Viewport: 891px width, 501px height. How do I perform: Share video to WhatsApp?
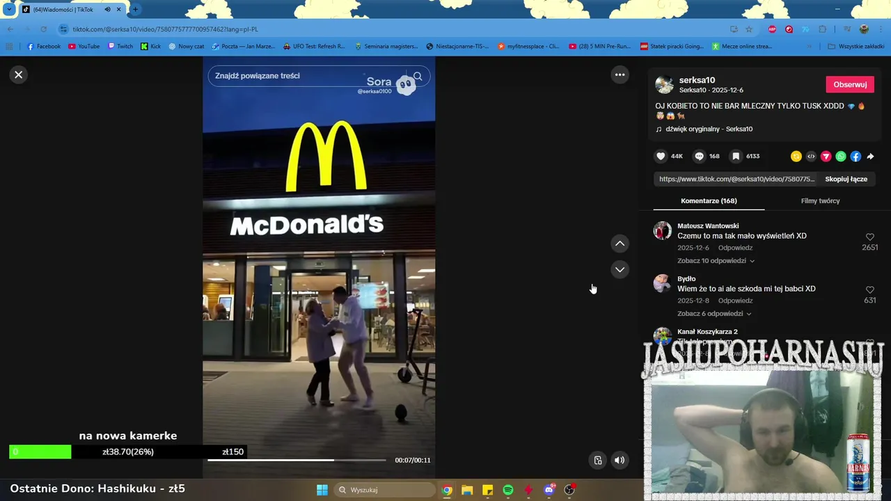(841, 157)
